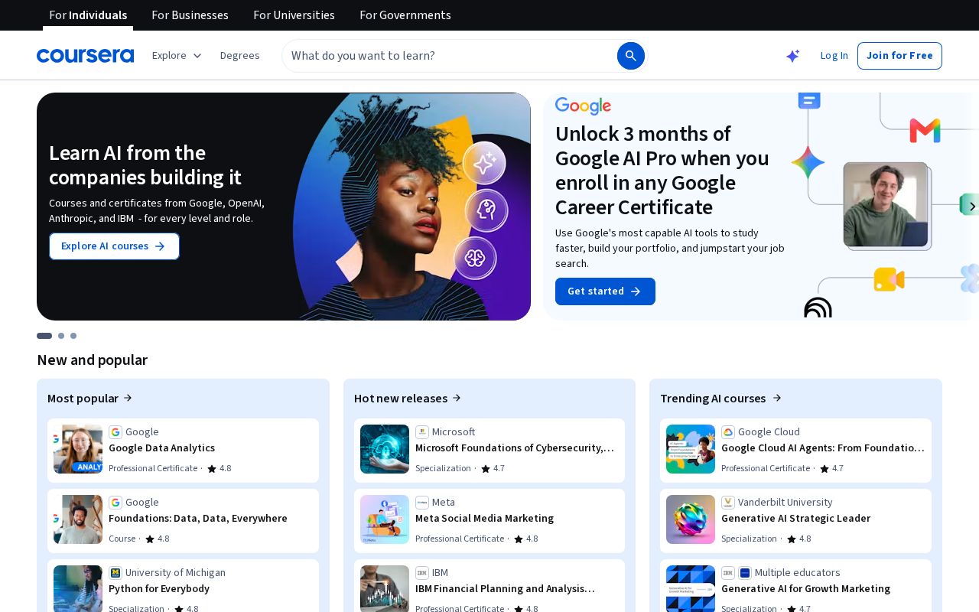
Task: Open Generative AI Strategic Leader course
Action: coord(795,521)
